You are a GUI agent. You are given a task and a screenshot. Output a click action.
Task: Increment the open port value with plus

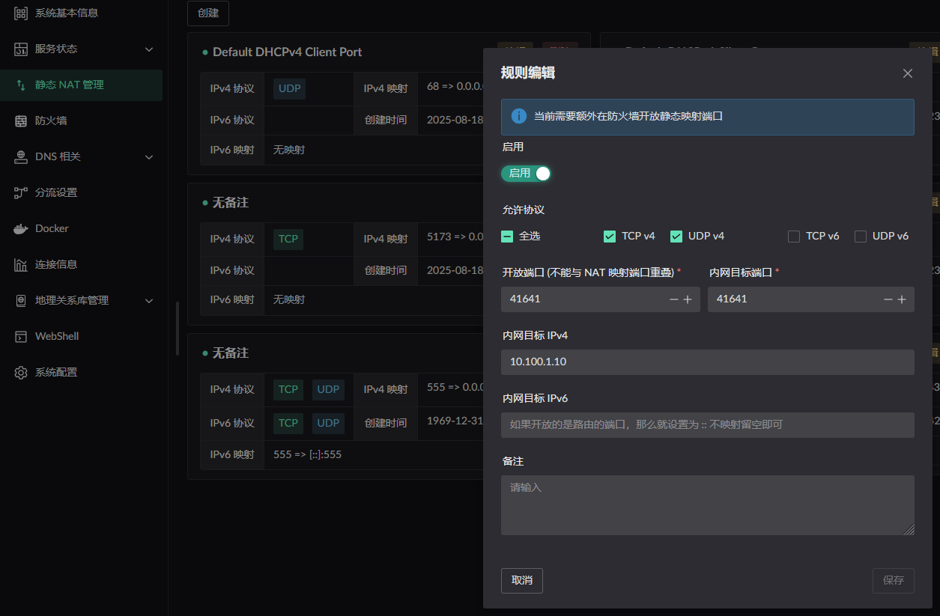click(688, 299)
